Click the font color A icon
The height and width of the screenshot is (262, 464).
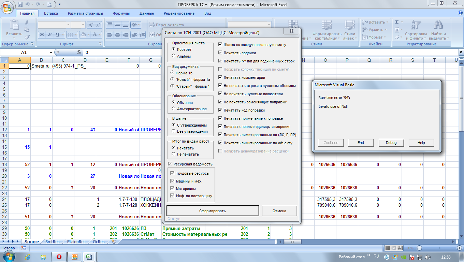(94, 34)
